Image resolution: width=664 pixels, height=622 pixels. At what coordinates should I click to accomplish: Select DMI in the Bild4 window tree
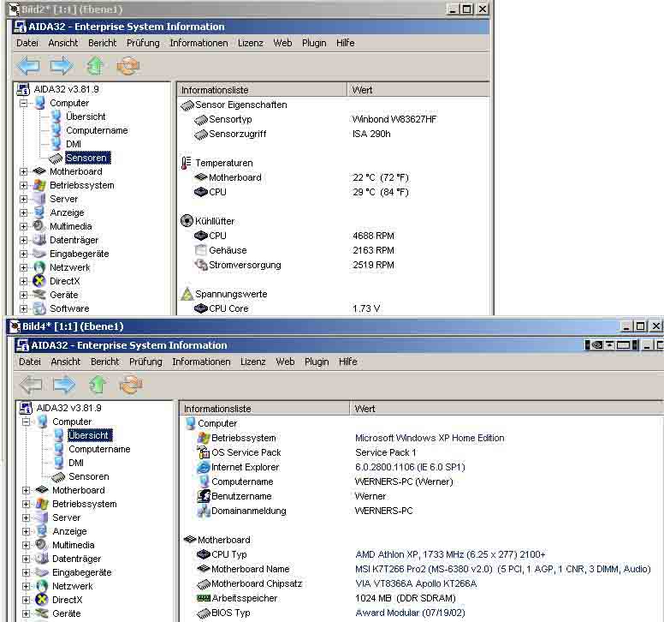[76, 463]
